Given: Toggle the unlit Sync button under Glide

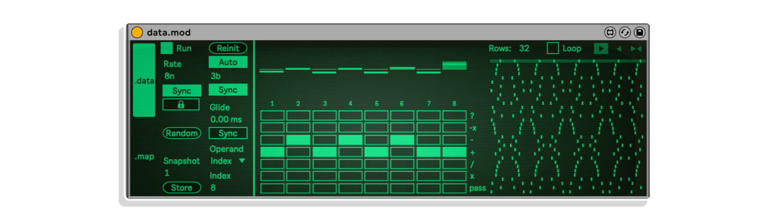Looking at the screenshot, I should pyautogui.click(x=228, y=133).
